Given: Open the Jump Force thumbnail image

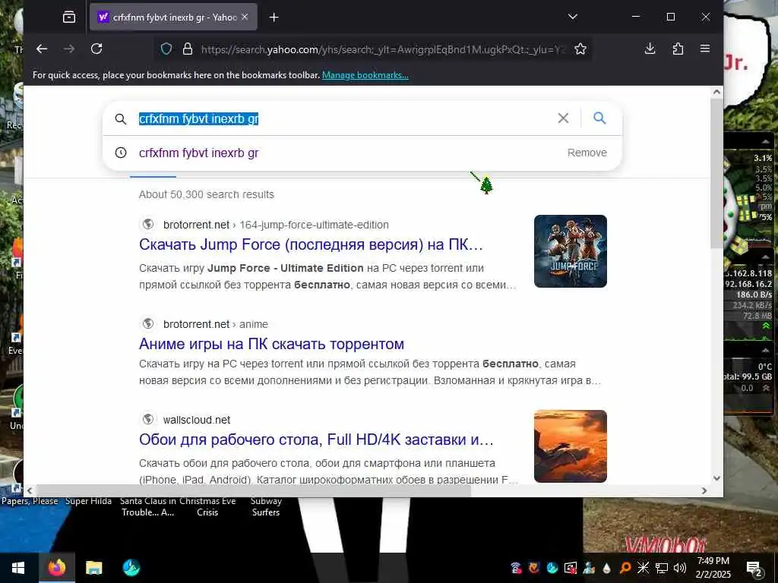Looking at the screenshot, I should [x=570, y=251].
